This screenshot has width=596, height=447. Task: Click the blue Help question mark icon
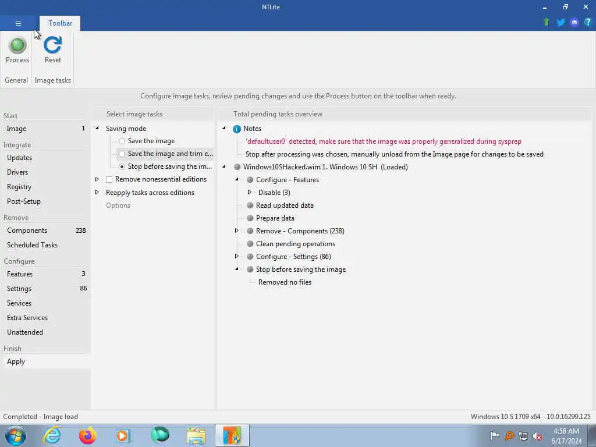pos(588,22)
